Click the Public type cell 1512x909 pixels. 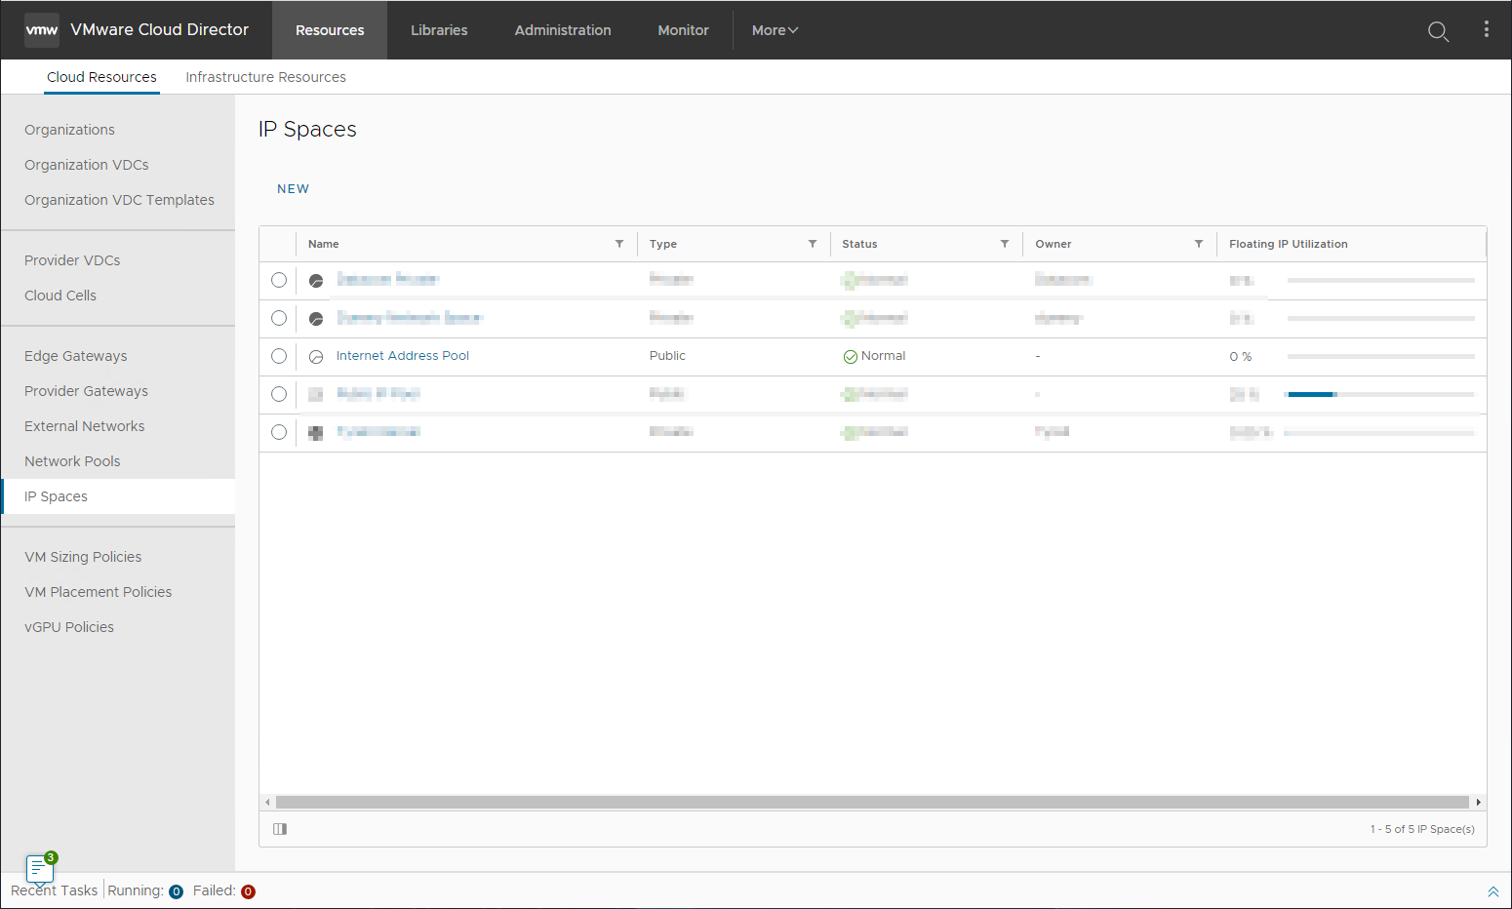[667, 356]
